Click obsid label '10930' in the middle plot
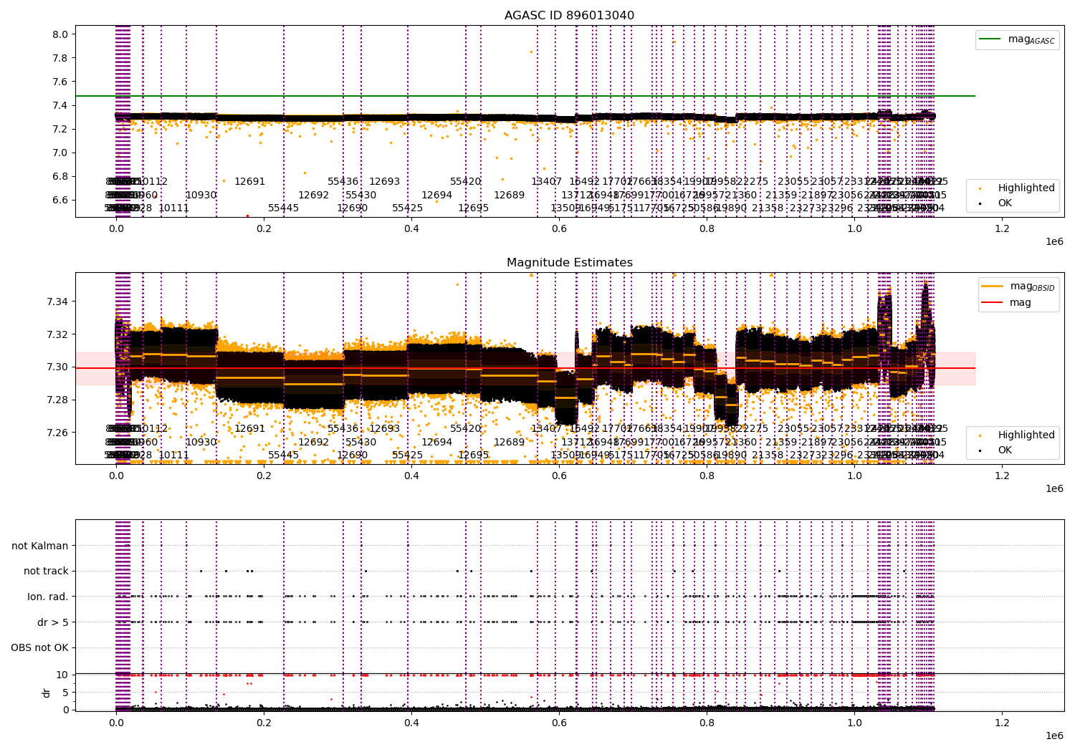 tap(201, 442)
